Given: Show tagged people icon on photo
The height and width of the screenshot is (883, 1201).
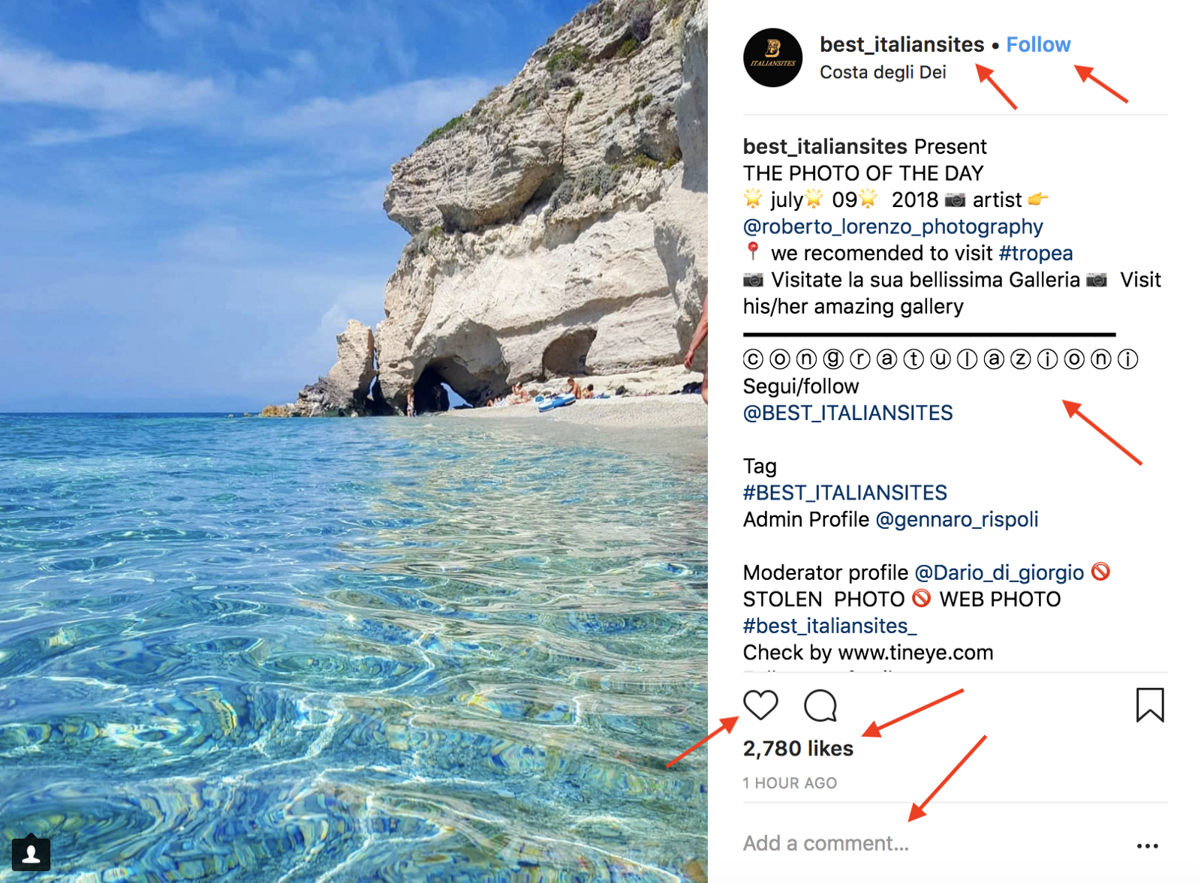Looking at the screenshot, I should (31, 854).
